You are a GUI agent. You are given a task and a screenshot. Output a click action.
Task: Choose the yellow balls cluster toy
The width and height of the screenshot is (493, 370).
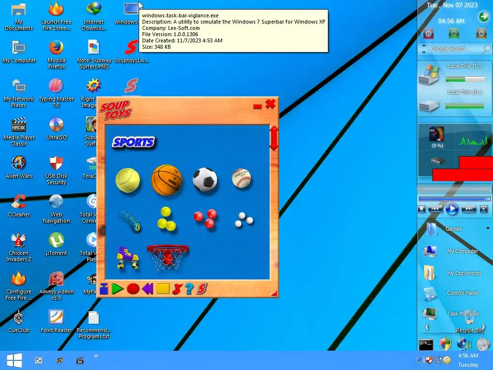tap(166, 219)
